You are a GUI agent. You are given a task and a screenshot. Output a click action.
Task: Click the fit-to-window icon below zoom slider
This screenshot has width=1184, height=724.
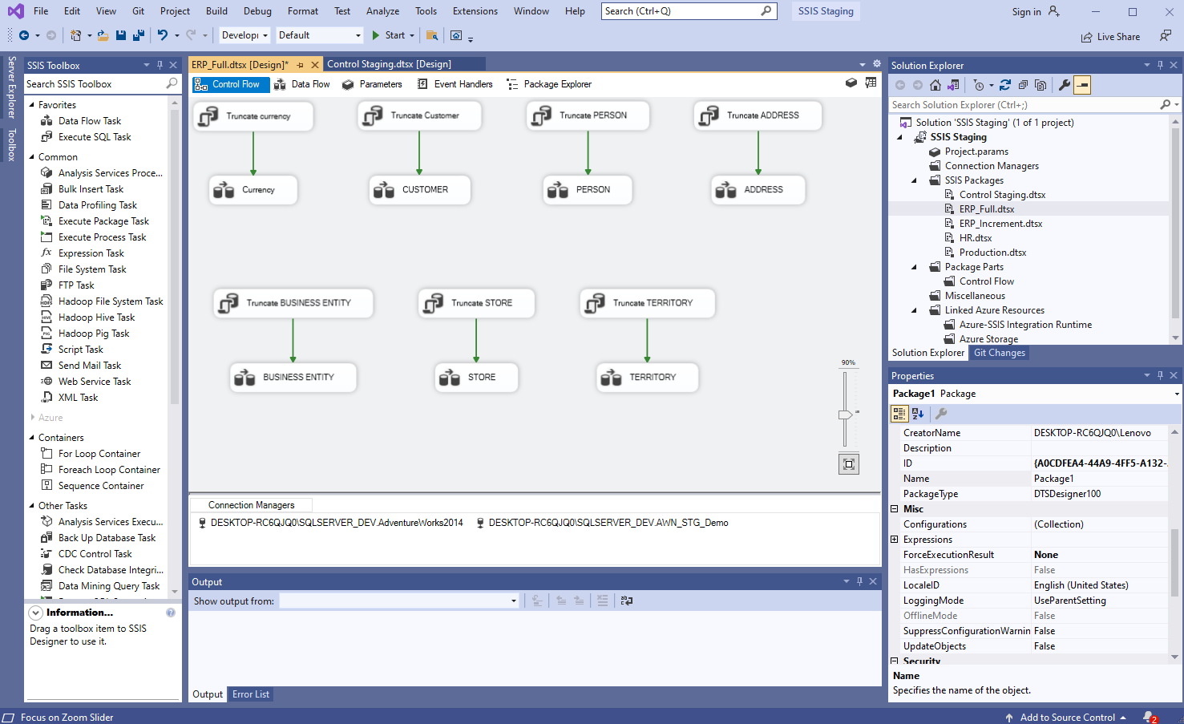pos(848,463)
